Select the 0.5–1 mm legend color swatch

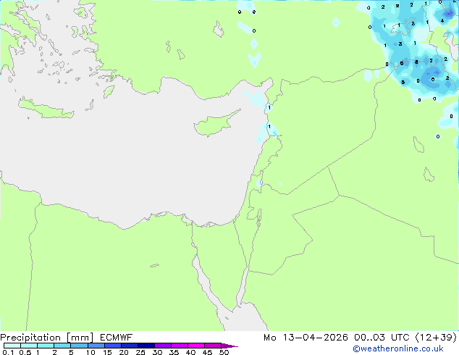tap(29, 346)
